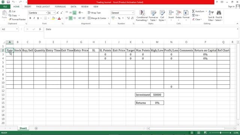Activate the Format Painter

17,19
